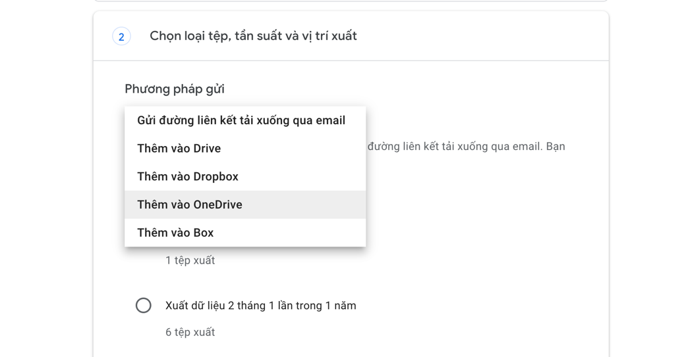688x357 pixels.
Task: Choose "Thêm vào Box" as destination
Action: [x=245, y=232]
